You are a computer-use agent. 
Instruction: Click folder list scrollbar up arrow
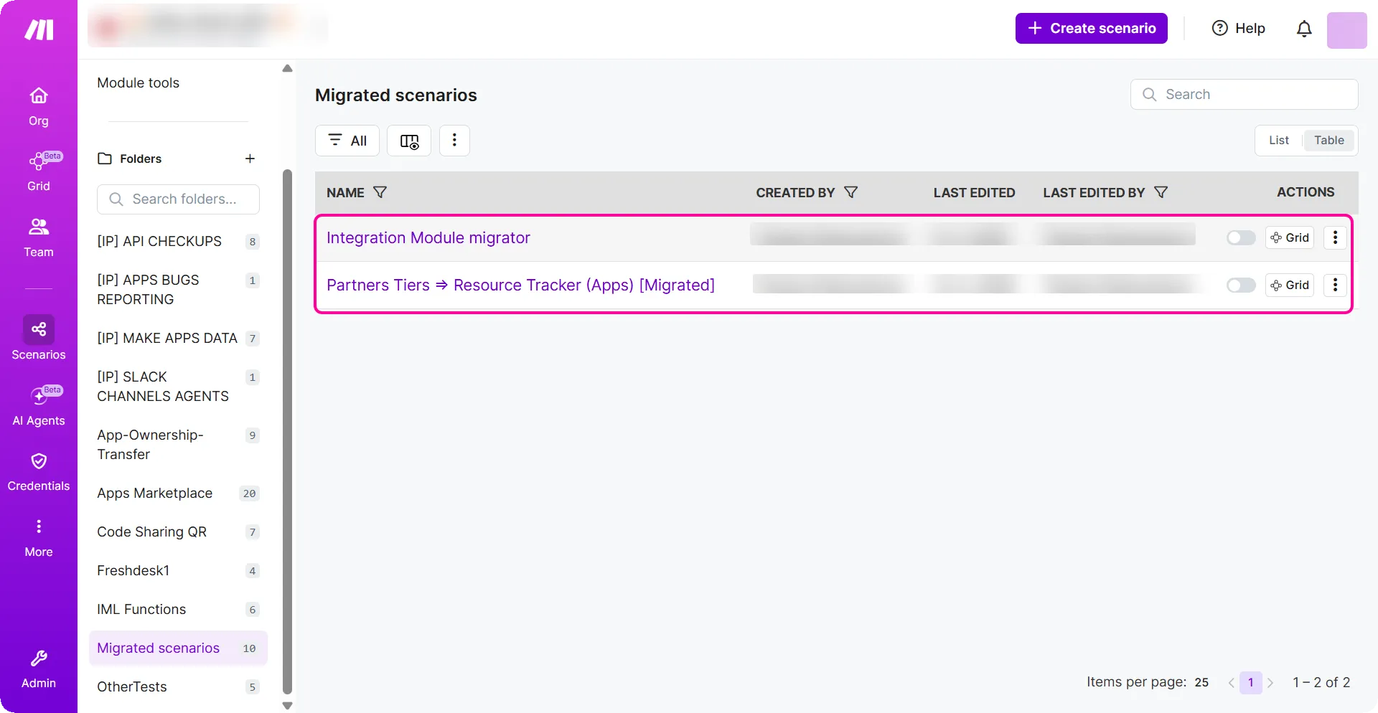click(x=287, y=69)
